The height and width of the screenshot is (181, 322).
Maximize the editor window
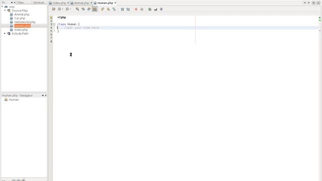[x=318, y=3]
